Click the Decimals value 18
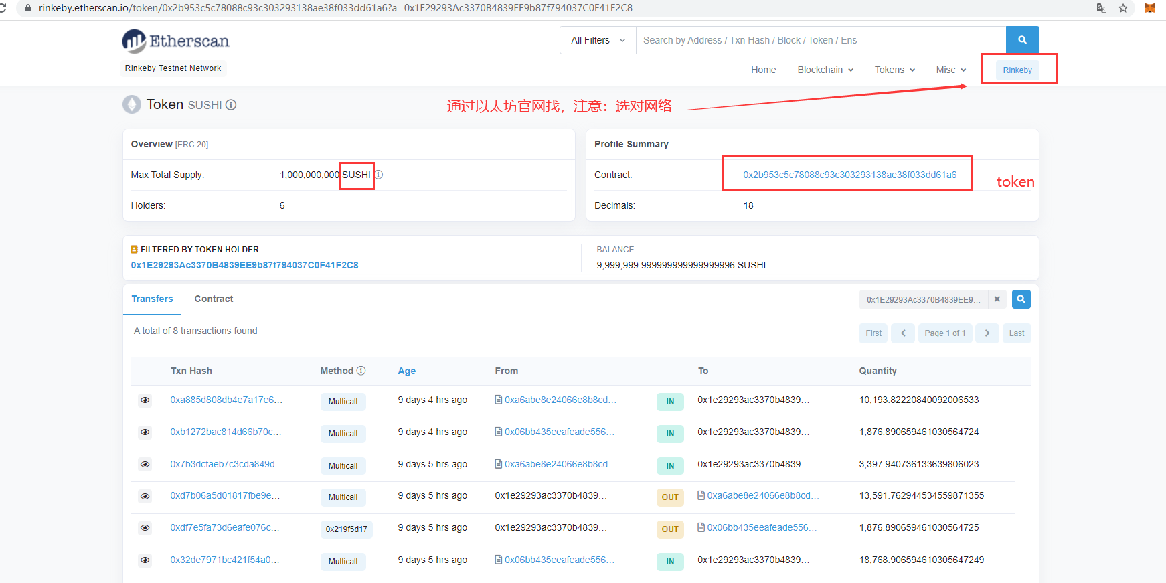The width and height of the screenshot is (1166, 583). click(x=748, y=205)
